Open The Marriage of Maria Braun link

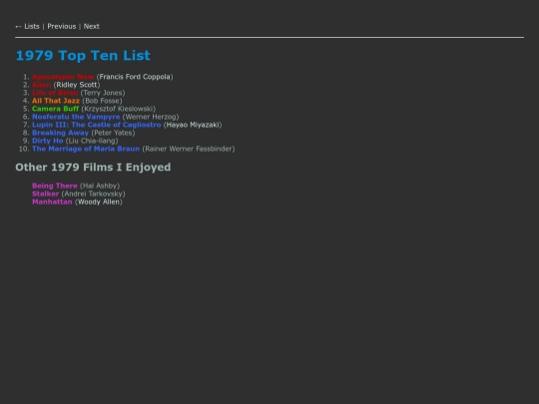click(86, 149)
